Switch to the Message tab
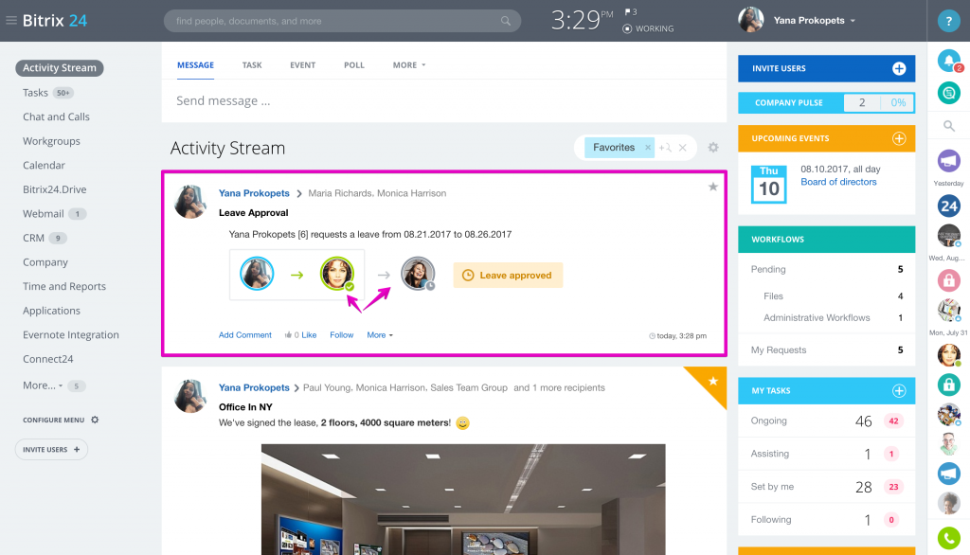Image resolution: width=970 pixels, height=555 pixels. pyautogui.click(x=195, y=65)
